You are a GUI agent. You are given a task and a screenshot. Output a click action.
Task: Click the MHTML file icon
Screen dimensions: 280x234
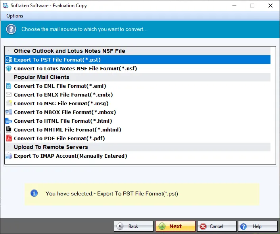9,130
